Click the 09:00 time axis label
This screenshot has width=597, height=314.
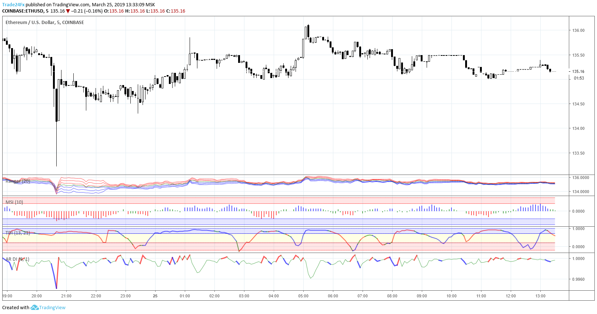422,296
